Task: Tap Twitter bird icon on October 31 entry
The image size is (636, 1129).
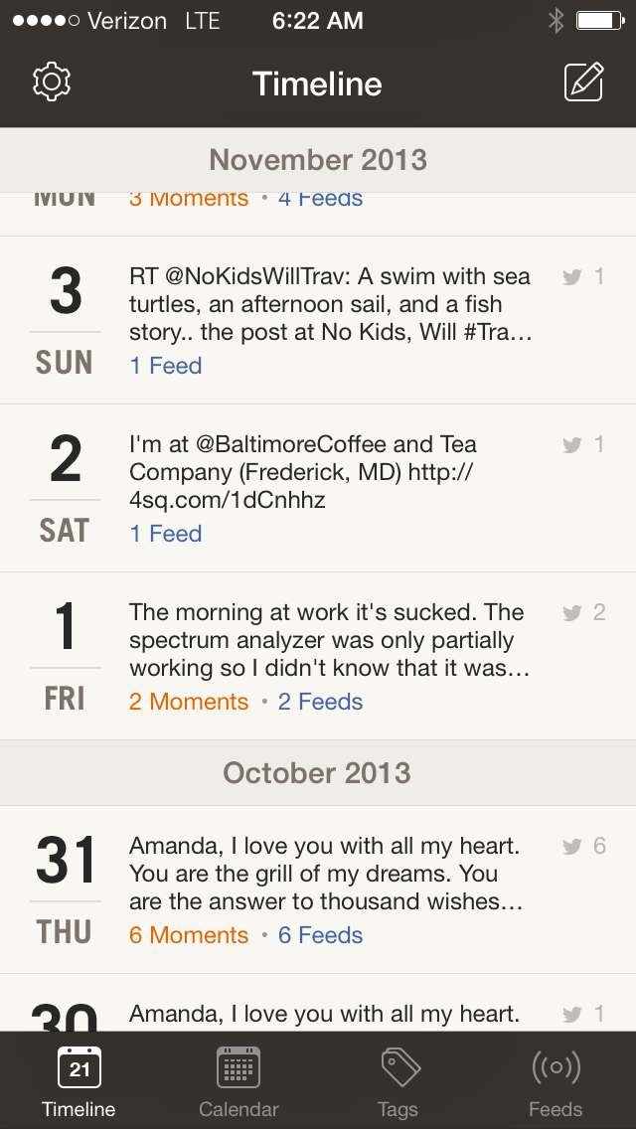Action: pos(571,847)
